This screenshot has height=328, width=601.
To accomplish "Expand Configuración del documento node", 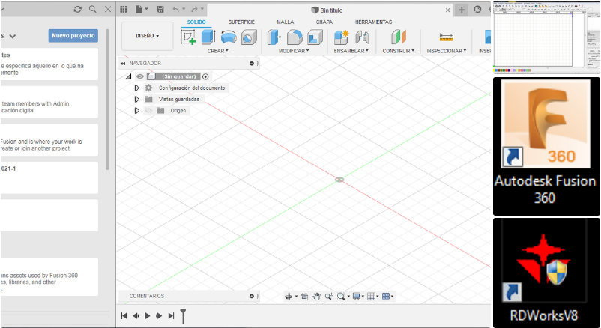I will point(137,88).
